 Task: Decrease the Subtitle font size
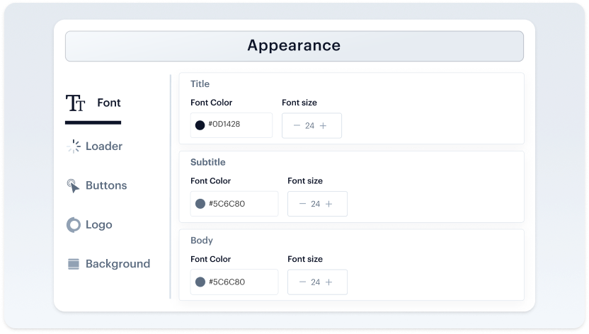(302, 204)
